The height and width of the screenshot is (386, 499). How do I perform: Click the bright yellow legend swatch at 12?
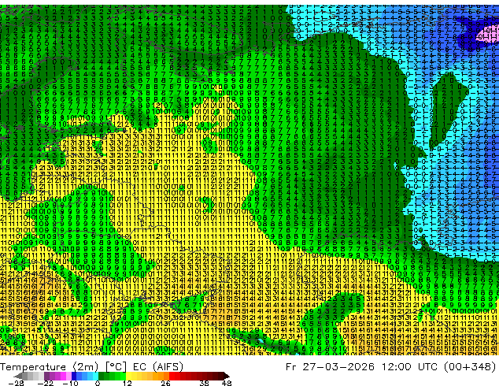pos(128,376)
